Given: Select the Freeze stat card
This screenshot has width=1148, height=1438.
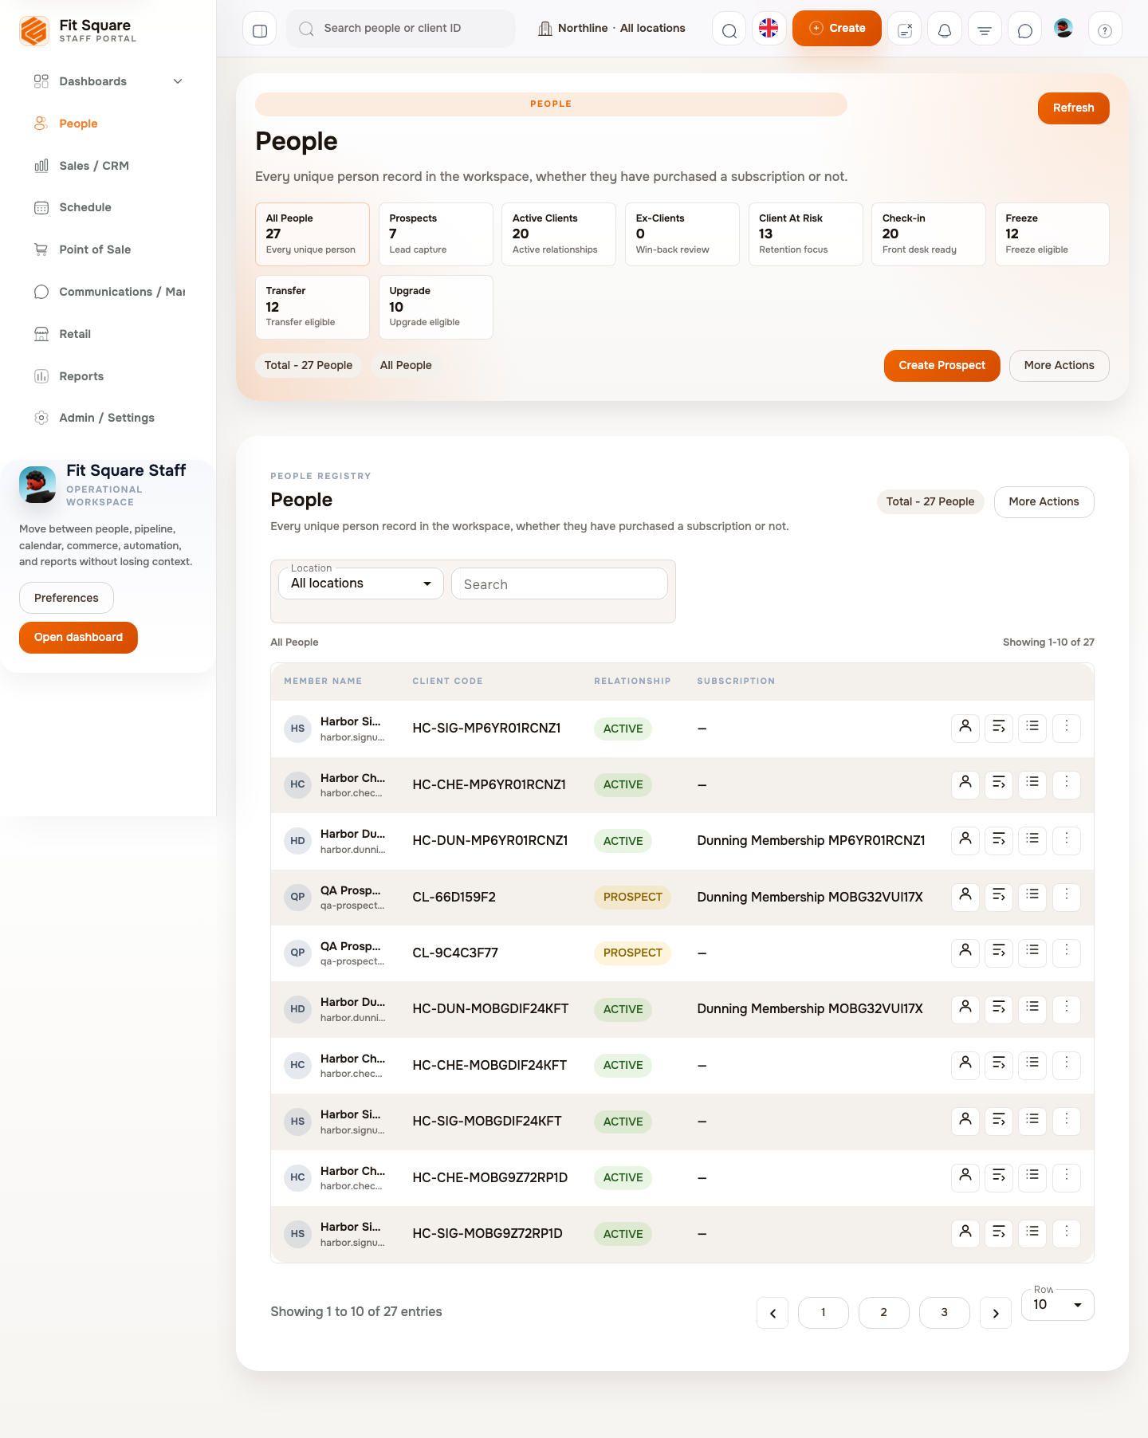Looking at the screenshot, I should click(x=1052, y=234).
